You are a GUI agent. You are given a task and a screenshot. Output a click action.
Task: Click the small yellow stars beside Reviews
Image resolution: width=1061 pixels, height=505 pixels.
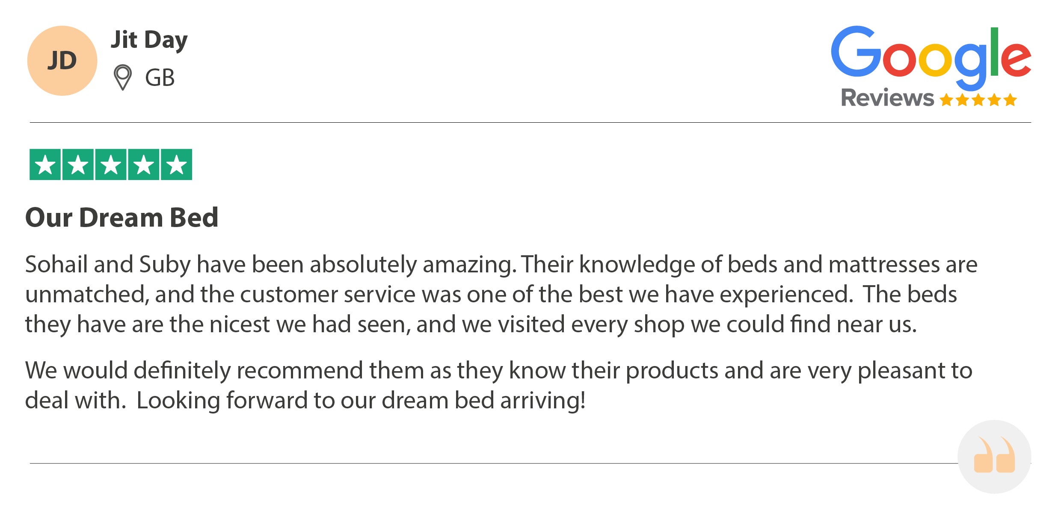[x=978, y=100]
